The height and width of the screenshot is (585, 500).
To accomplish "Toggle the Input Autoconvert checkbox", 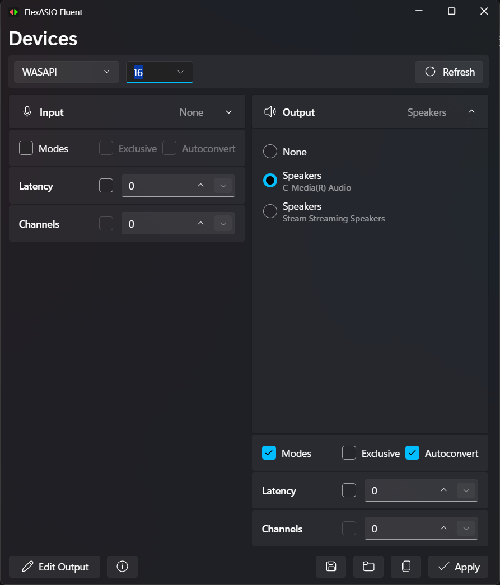I will (169, 148).
